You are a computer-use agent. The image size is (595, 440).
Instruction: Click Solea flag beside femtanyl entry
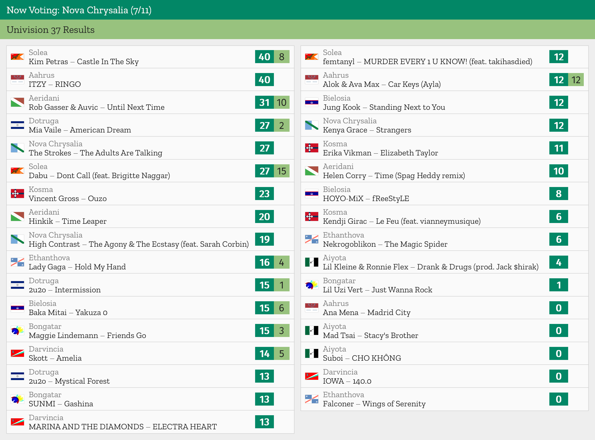click(312, 57)
